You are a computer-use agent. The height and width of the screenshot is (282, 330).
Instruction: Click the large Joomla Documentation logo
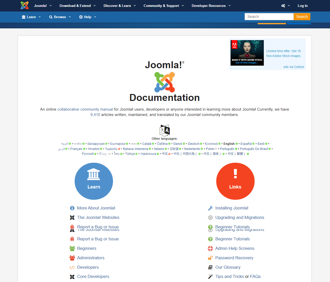coord(165,82)
